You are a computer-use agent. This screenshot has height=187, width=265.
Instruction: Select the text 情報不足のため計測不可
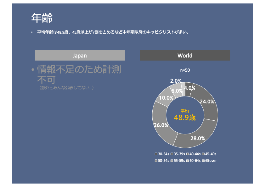pos(79,74)
